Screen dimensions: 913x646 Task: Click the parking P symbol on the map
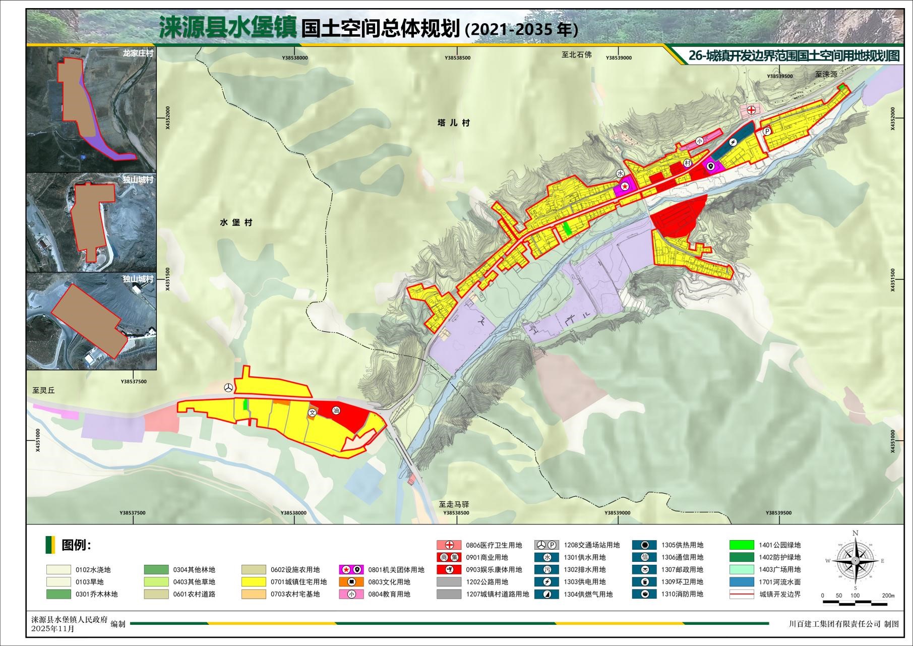pyautogui.click(x=767, y=131)
